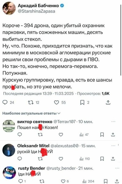
Task: Share the Oleksandr Mitel reply
Action: [x=113, y=159]
